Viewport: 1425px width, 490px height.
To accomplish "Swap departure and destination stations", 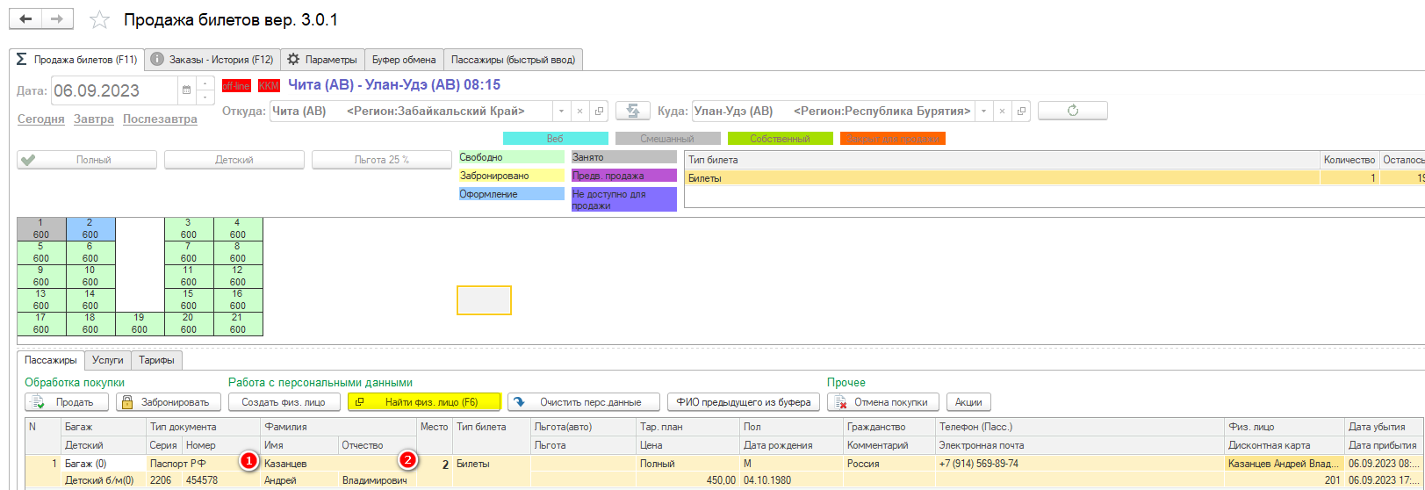I will click(x=632, y=111).
